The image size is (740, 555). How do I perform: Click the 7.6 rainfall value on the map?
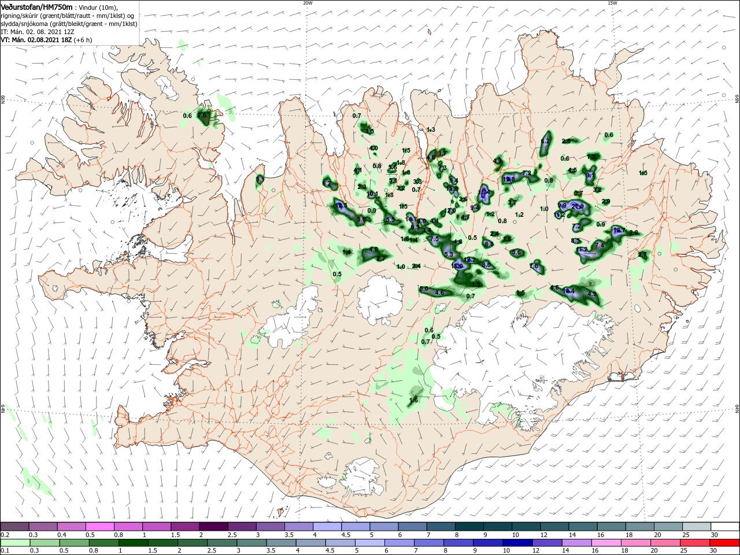(534, 267)
